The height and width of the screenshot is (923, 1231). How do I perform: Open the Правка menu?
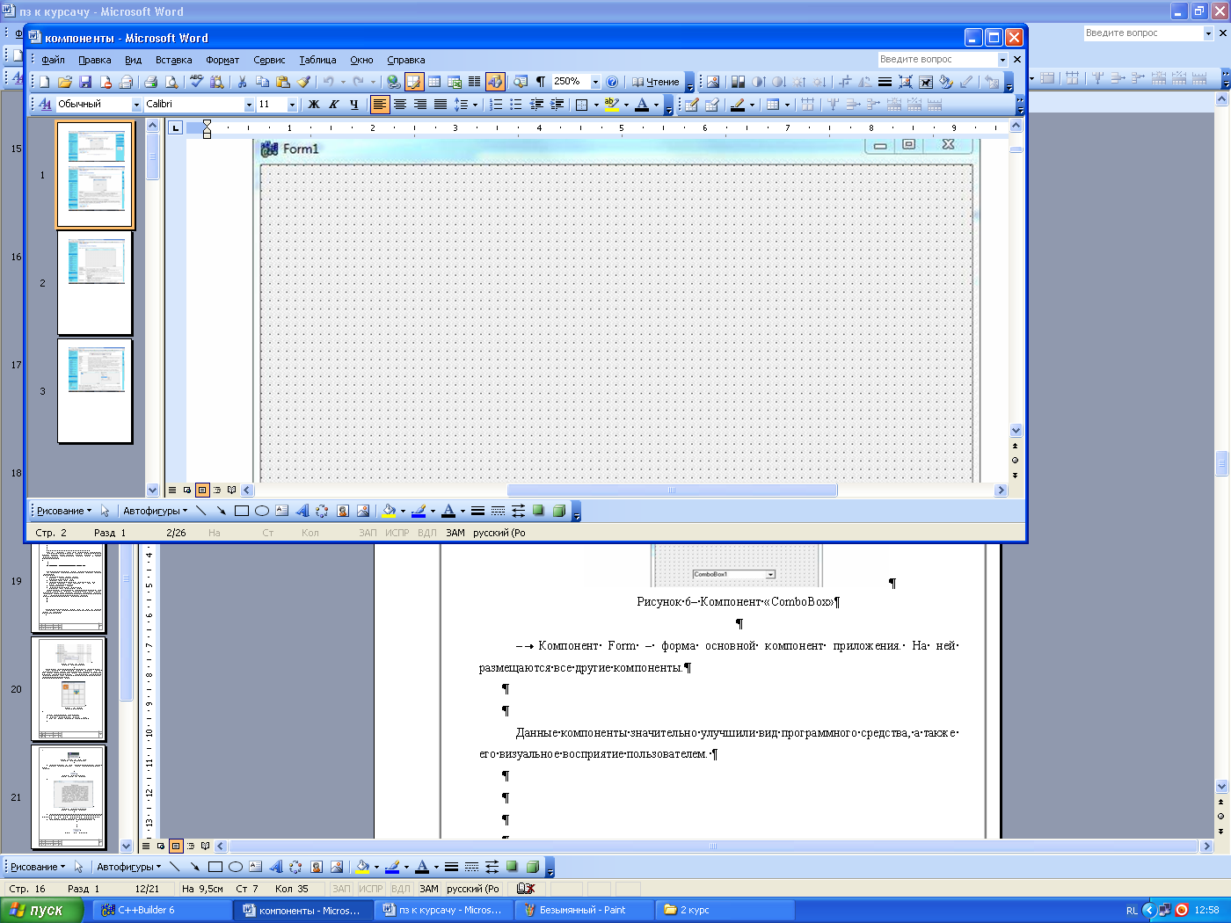coord(94,60)
